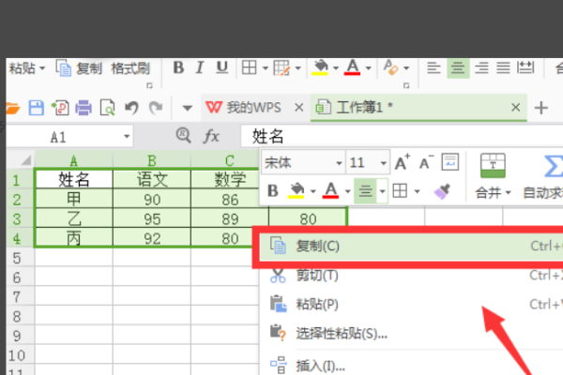Image resolution: width=563 pixels, height=375 pixels.
Task: Click the Merge (合并) icon in mini toolbar
Action: [493, 165]
